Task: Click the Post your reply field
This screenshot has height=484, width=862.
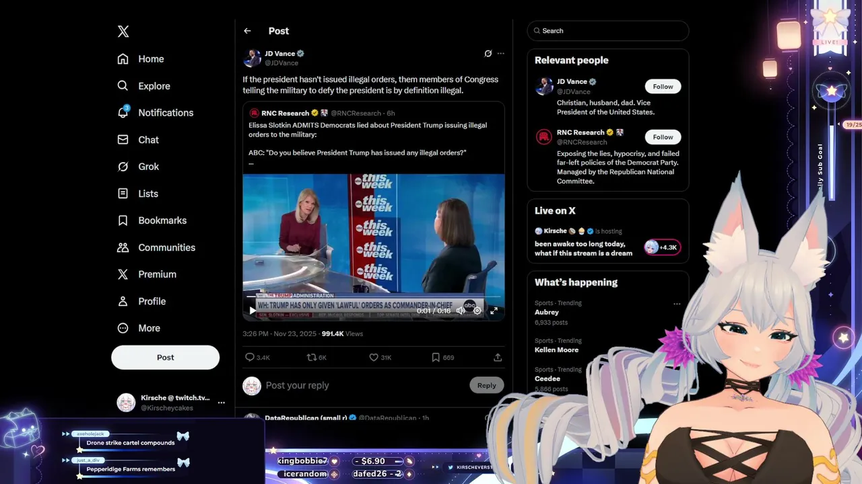Action: (364, 385)
